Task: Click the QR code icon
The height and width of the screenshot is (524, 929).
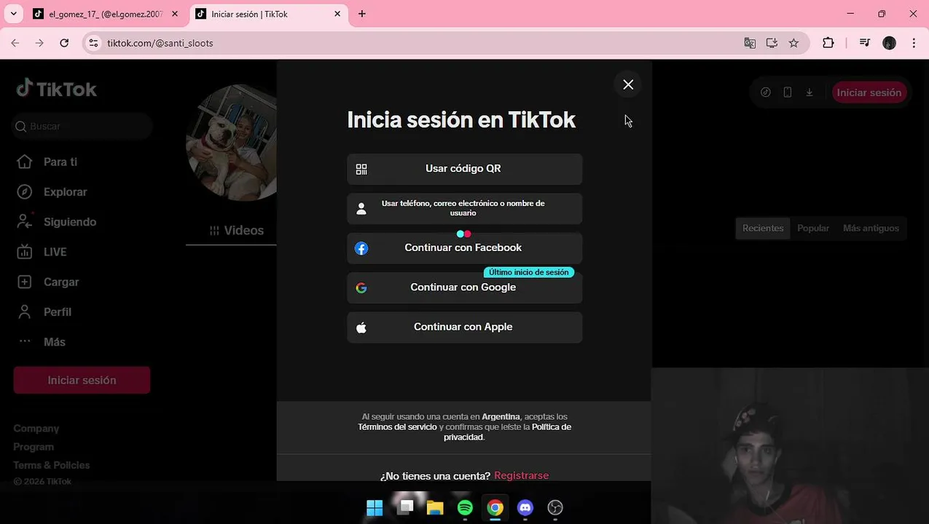Action: point(361,169)
